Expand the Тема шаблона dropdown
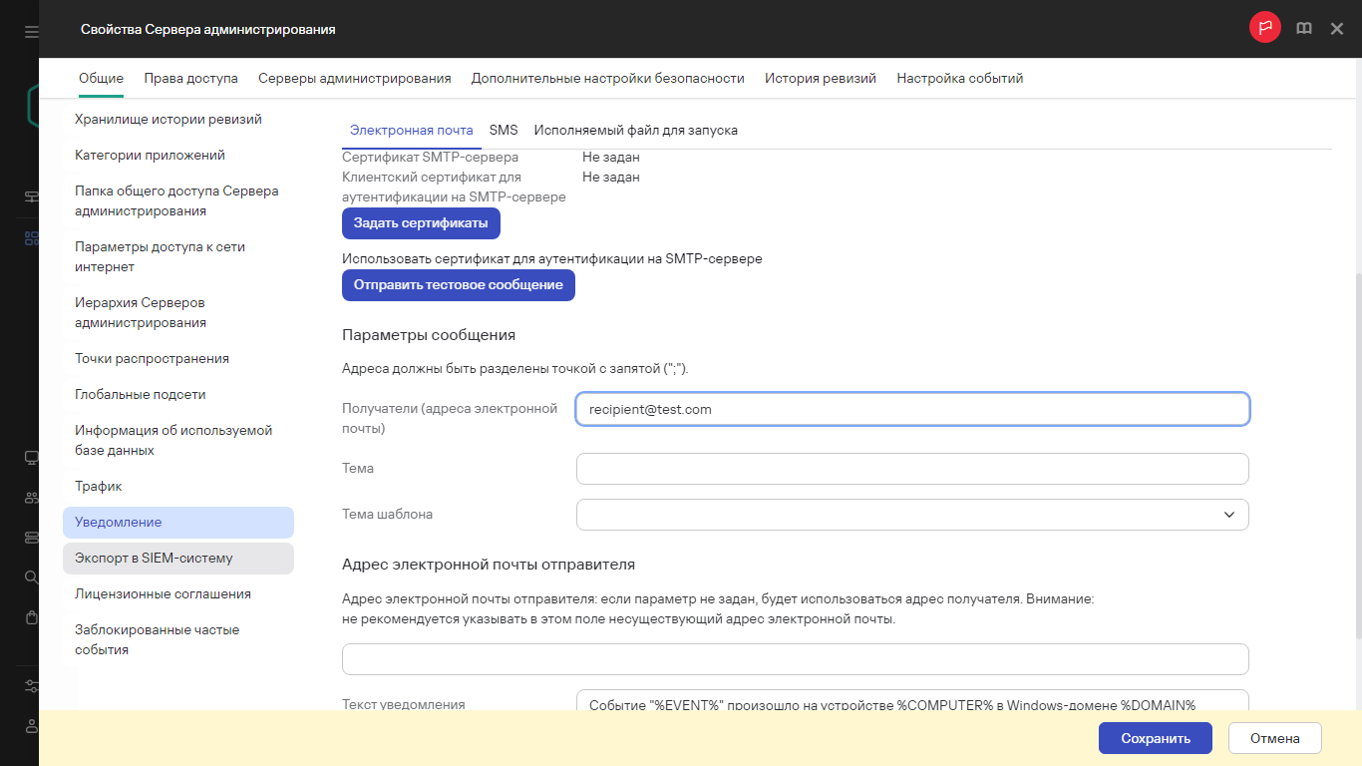1362x766 pixels. tap(912, 515)
